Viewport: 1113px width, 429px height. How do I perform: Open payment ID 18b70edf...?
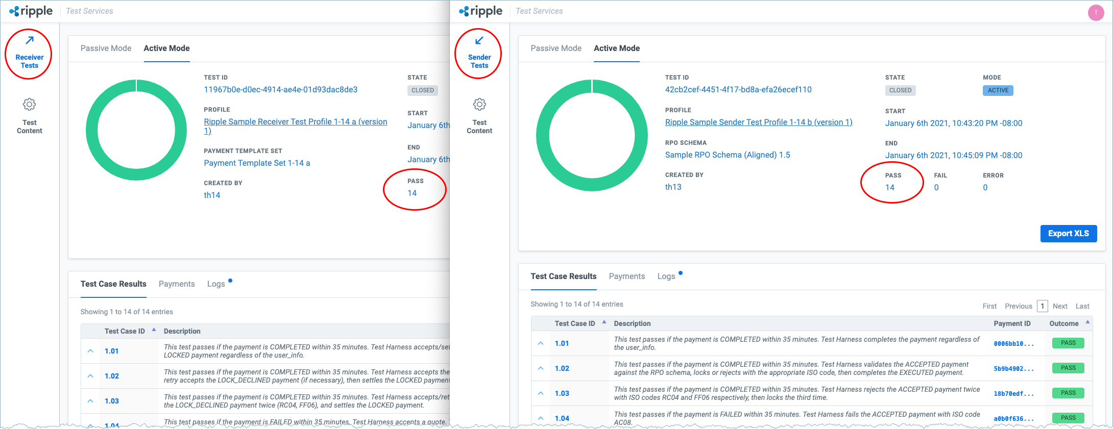(1014, 394)
